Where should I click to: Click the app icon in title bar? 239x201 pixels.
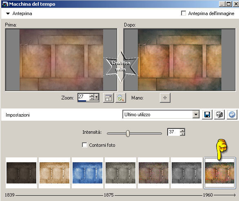pos(5,4)
